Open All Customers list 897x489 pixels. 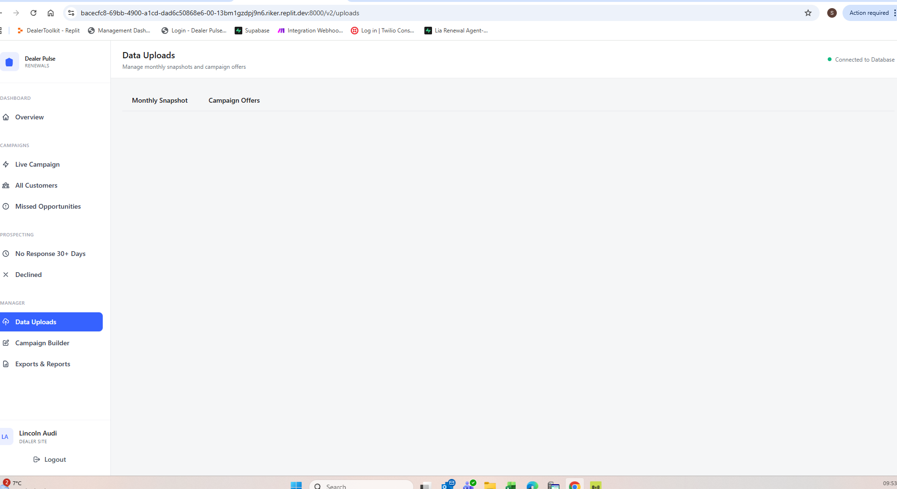tap(51, 185)
